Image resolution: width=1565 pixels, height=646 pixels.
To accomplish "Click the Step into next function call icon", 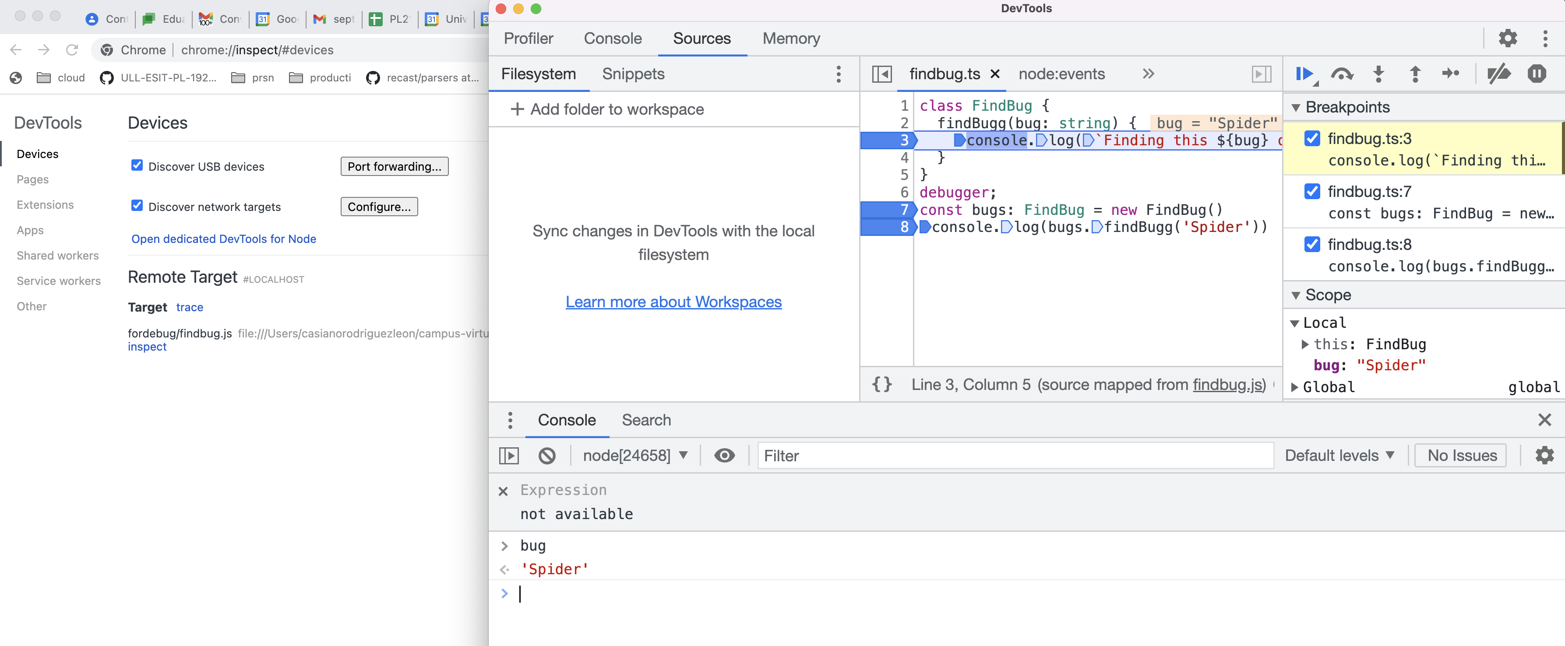I will [x=1378, y=74].
